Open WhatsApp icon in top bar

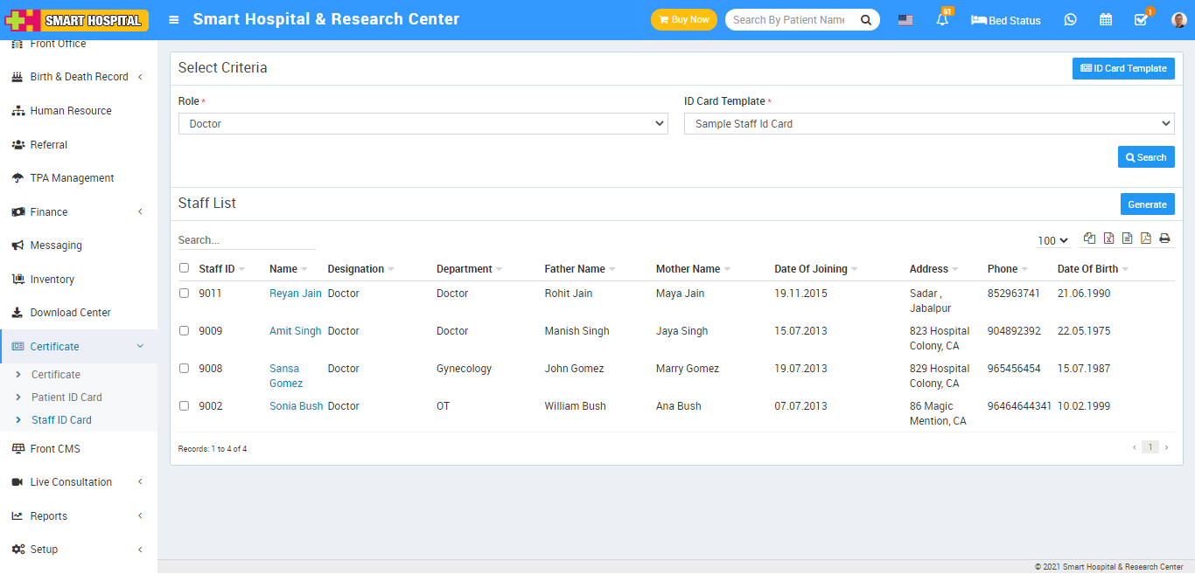tap(1070, 20)
